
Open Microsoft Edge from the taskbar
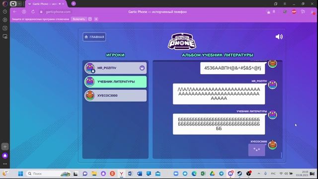click(194, 174)
